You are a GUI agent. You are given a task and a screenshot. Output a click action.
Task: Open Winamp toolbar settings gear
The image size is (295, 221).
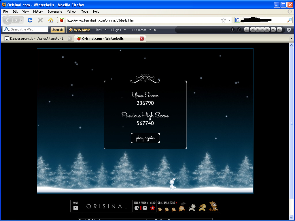pos(289,30)
